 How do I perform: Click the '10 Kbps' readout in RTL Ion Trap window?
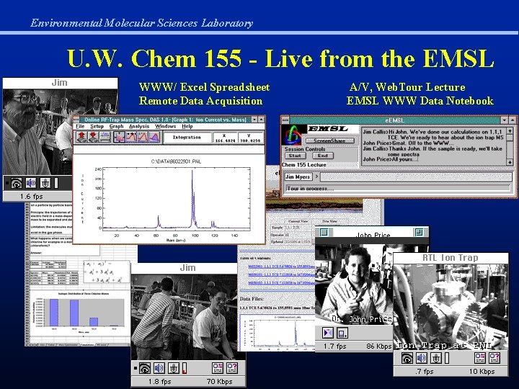click(482, 372)
